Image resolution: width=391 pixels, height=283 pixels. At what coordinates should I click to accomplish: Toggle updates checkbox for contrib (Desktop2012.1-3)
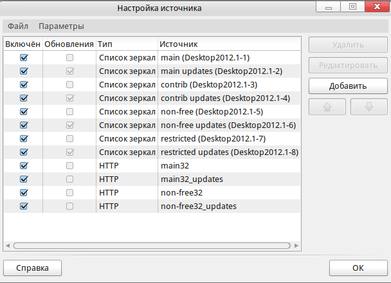pyautogui.click(x=69, y=84)
